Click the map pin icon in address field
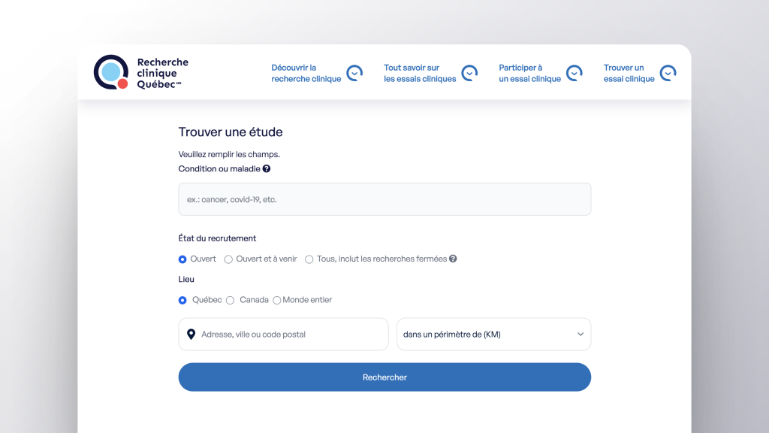 pyautogui.click(x=191, y=335)
